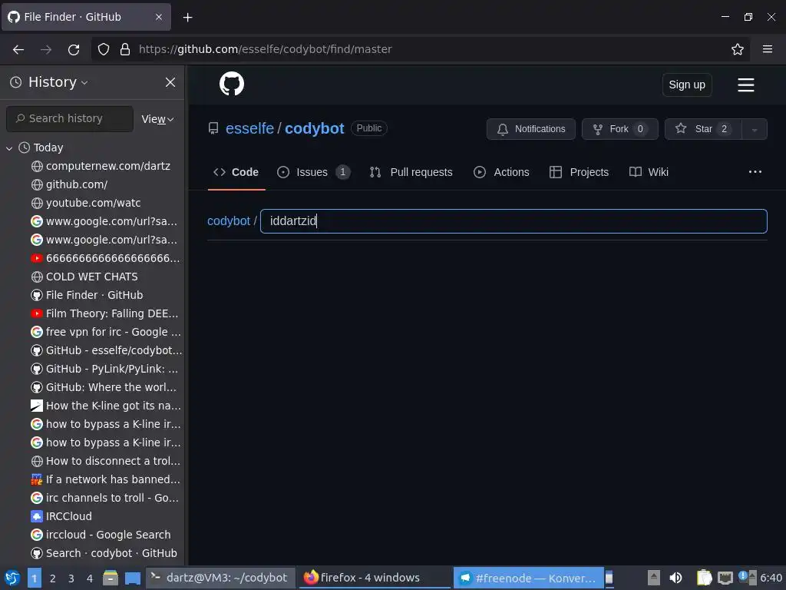Open the Projects tab
Image resolution: width=786 pixels, height=590 pixels.
579,172
